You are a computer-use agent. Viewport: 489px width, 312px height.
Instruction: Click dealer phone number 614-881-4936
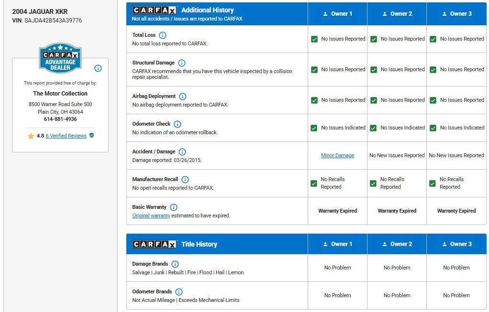[60, 119]
